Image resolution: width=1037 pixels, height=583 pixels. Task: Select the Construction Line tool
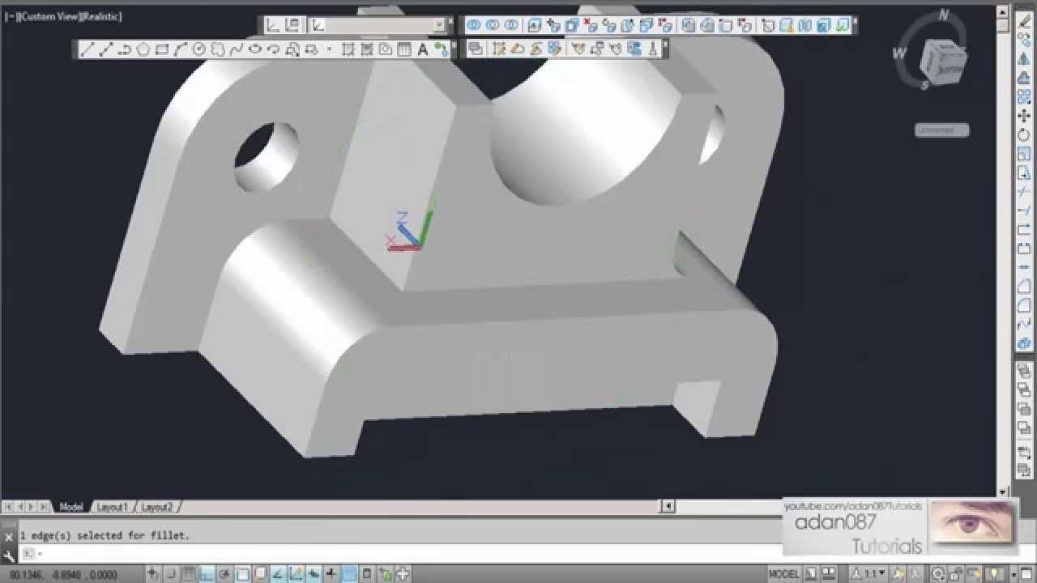pyautogui.click(x=105, y=49)
